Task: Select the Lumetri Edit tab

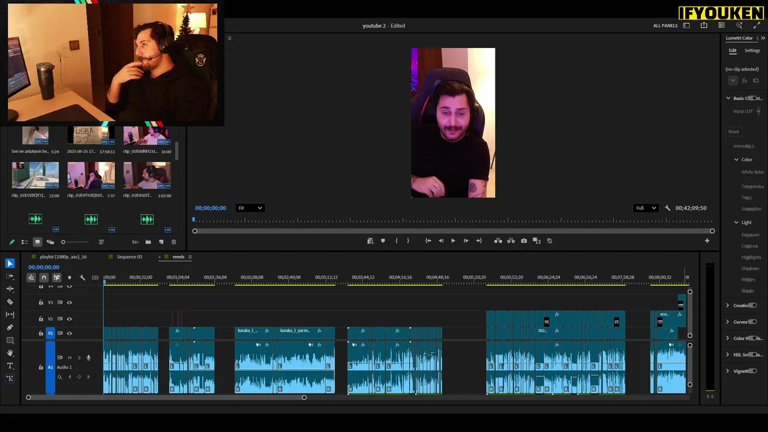Action: pos(733,51)
